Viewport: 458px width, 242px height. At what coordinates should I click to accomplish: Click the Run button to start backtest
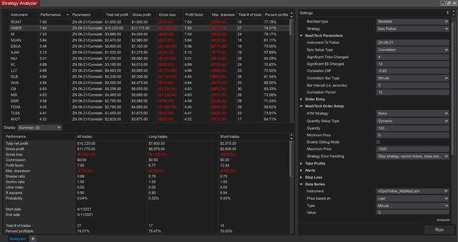pos(439,229)
